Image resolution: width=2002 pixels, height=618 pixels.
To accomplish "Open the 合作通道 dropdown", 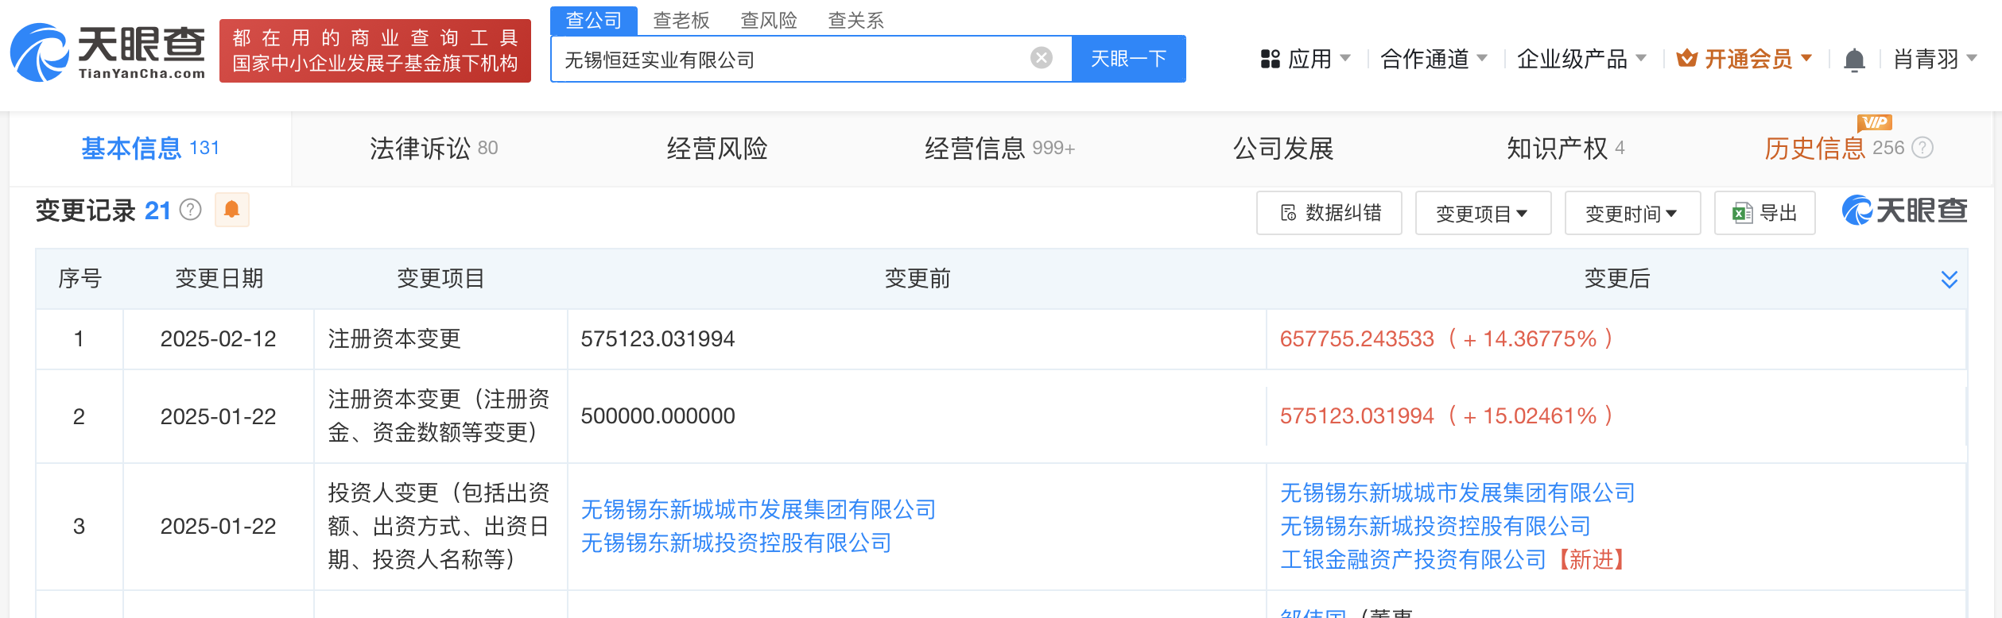I will click(1434, 59).
